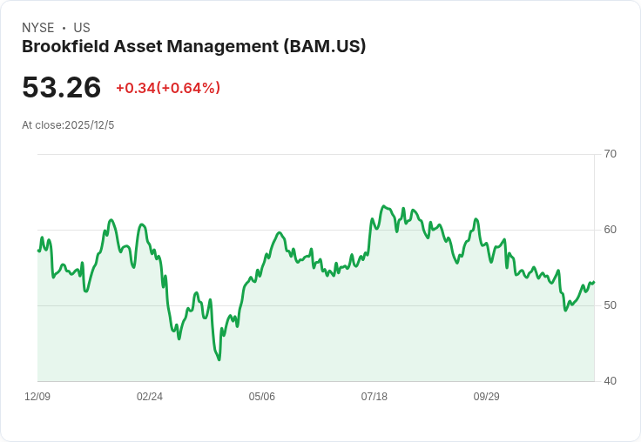Click the 50 price axis label

[610, 305]
